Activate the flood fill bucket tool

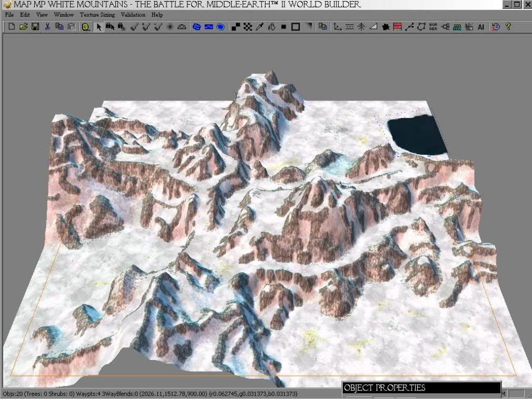coord(272,26)
